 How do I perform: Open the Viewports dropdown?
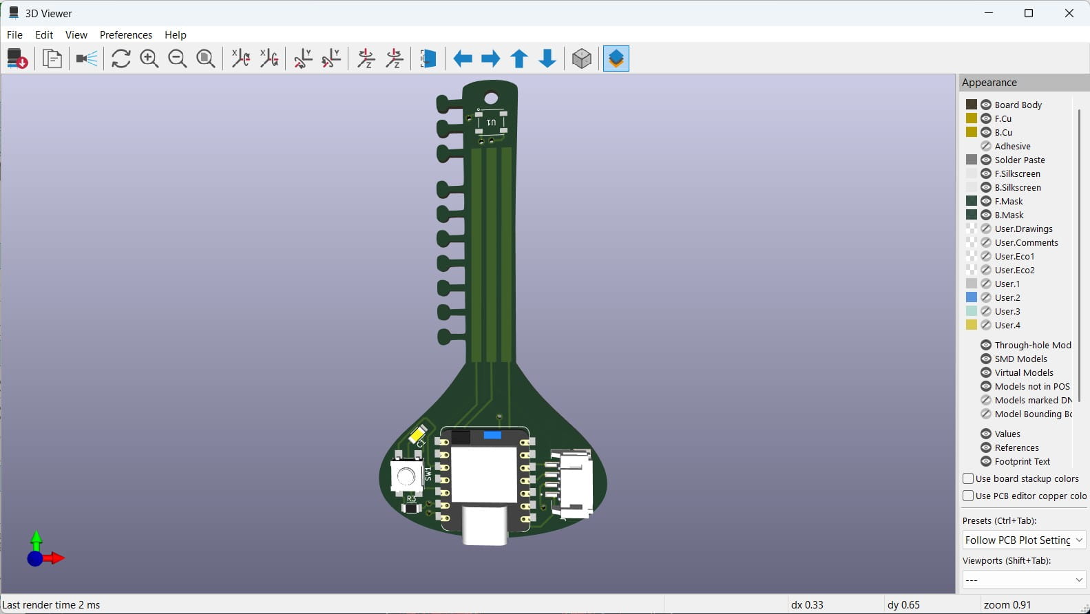coord(1024,580)
